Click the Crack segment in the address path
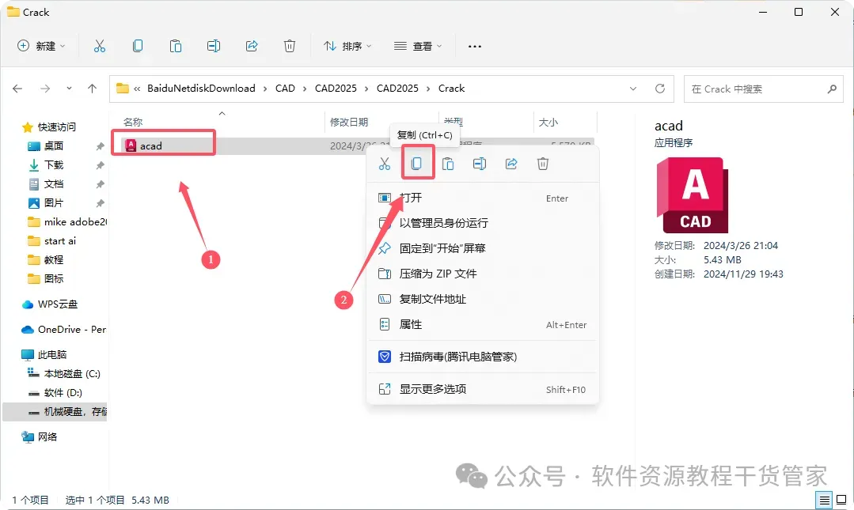Screen dimensions: 854x510 click(x=451, y=89)
